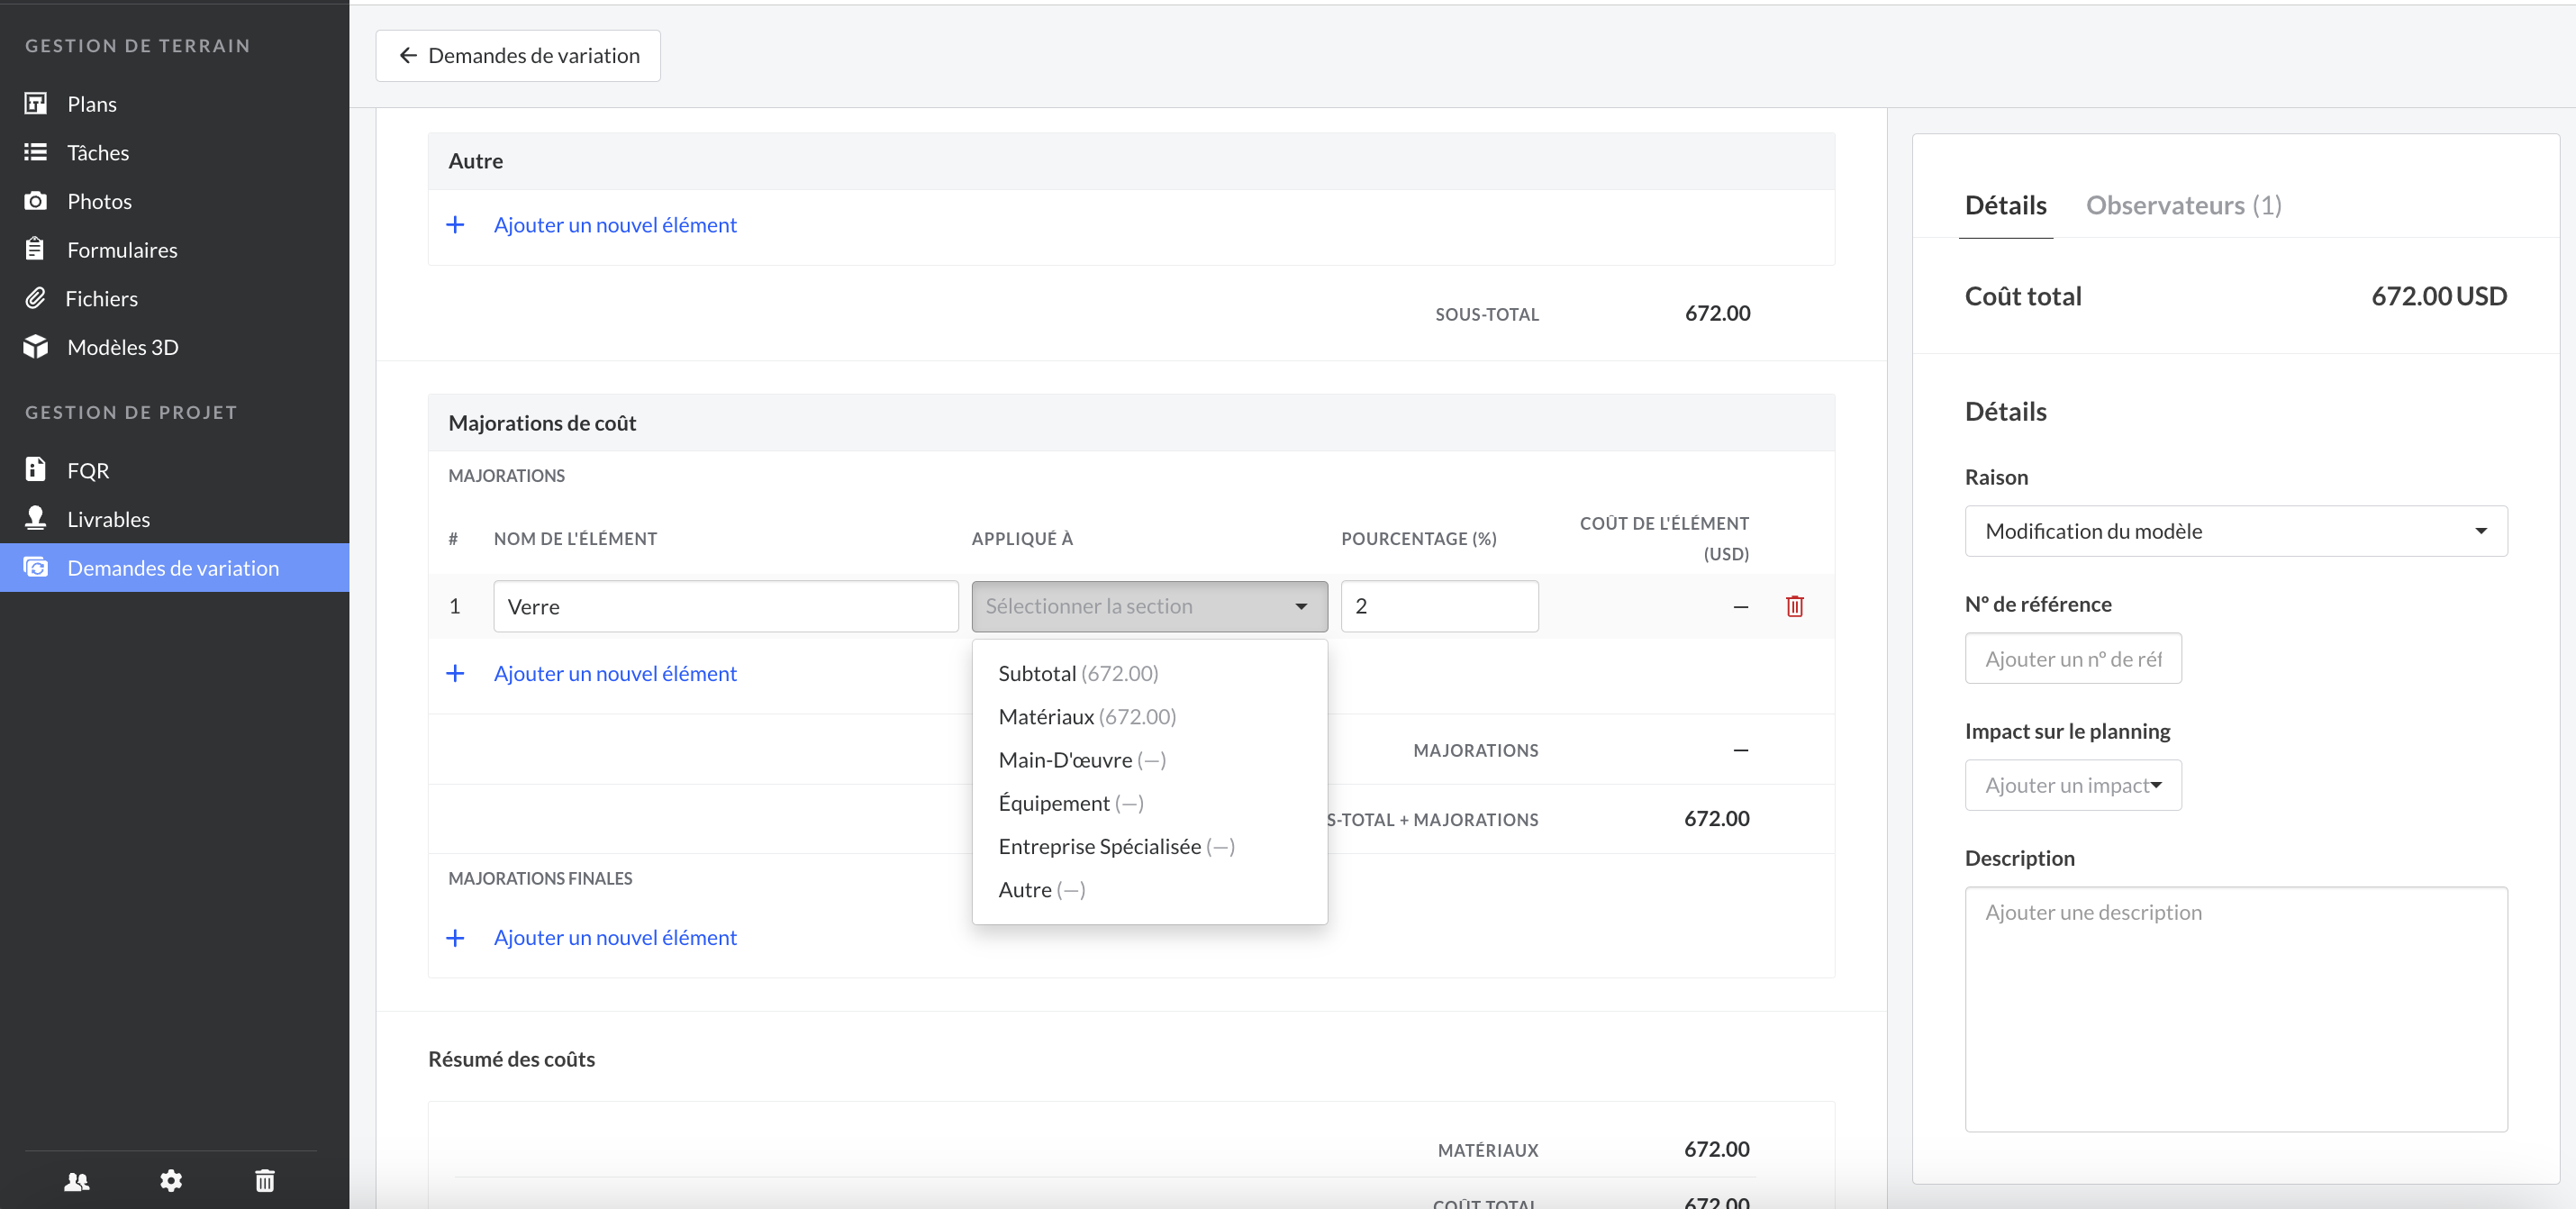Click the Description text area
This screenshot has height=1209, width=2576.
pyautogui.click(x=2236, y=1009)
